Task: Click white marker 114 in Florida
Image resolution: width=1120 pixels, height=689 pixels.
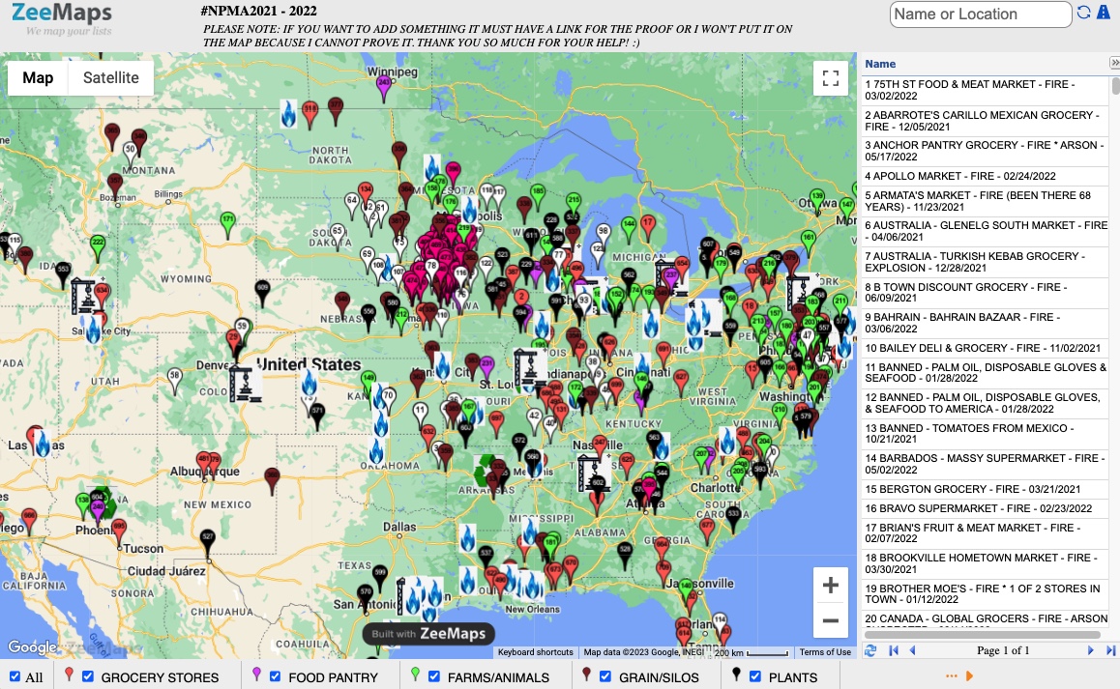Action: 720,625
